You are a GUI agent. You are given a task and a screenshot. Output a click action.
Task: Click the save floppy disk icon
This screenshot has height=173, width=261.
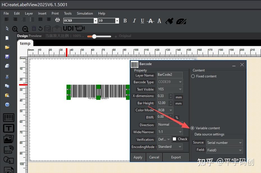(7, 57)
